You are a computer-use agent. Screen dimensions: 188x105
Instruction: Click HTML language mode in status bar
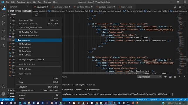(175, 100)
